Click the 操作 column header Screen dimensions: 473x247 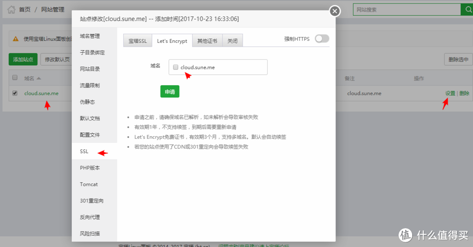(419, 78)
